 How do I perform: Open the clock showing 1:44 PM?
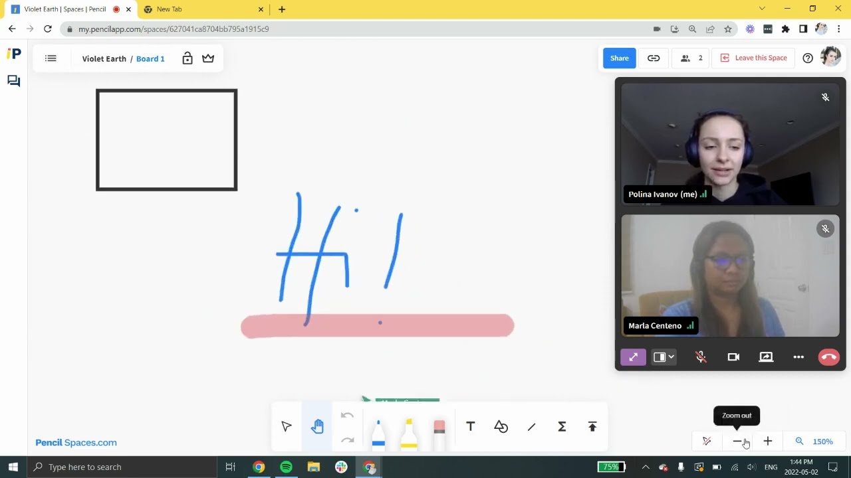(x=801, y=467)
